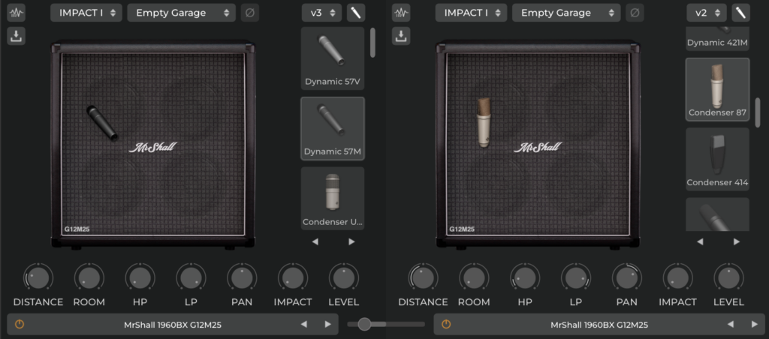Click the left microphone list scrollbar
Viewport: 769px width, 339px height.
[x=372, y=42]
